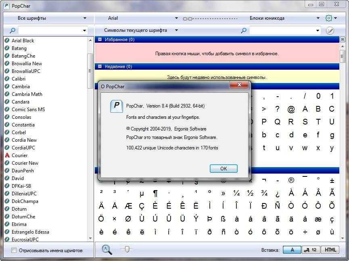Select DokChampa in the font list
This screenshot has width=349, height=261.
(25, 201)
